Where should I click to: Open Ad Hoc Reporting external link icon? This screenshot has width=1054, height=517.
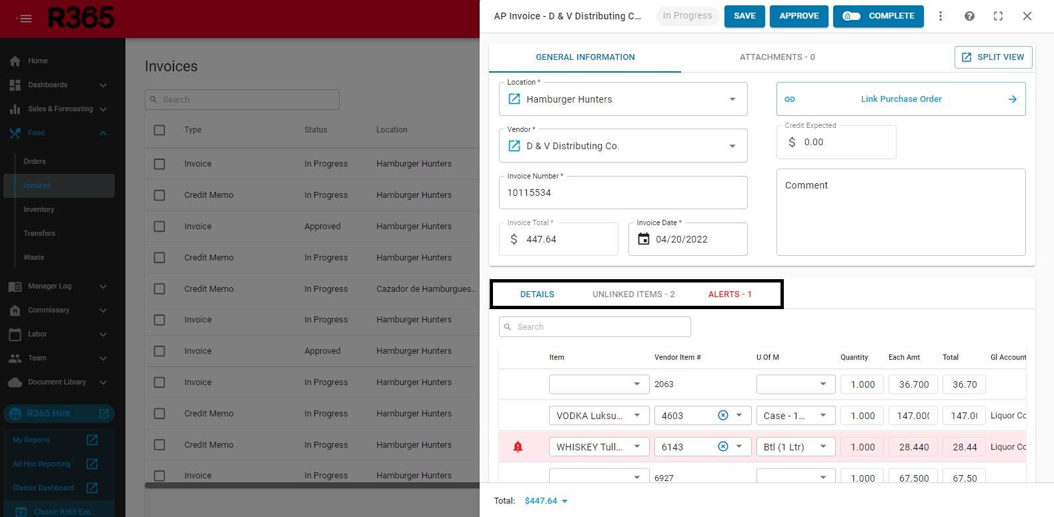[x=92, y=464]
